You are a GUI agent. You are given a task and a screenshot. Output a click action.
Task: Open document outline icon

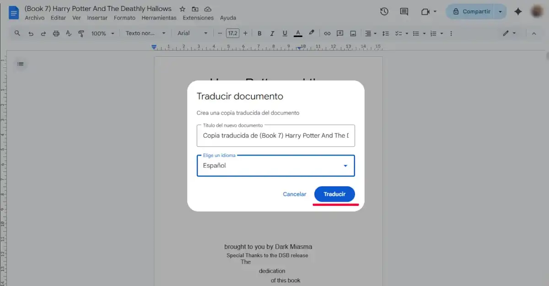pos(20,64)
